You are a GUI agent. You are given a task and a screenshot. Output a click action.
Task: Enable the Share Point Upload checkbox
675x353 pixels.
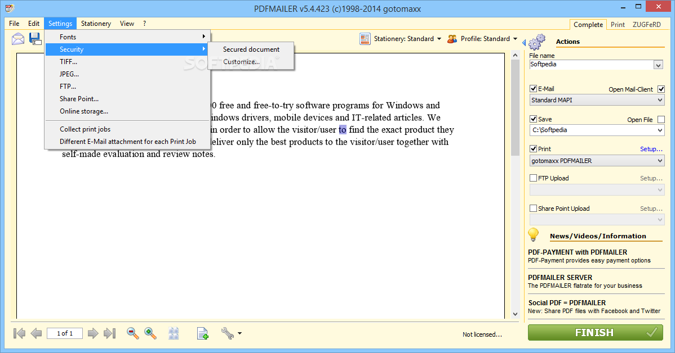tap(534, 209)
